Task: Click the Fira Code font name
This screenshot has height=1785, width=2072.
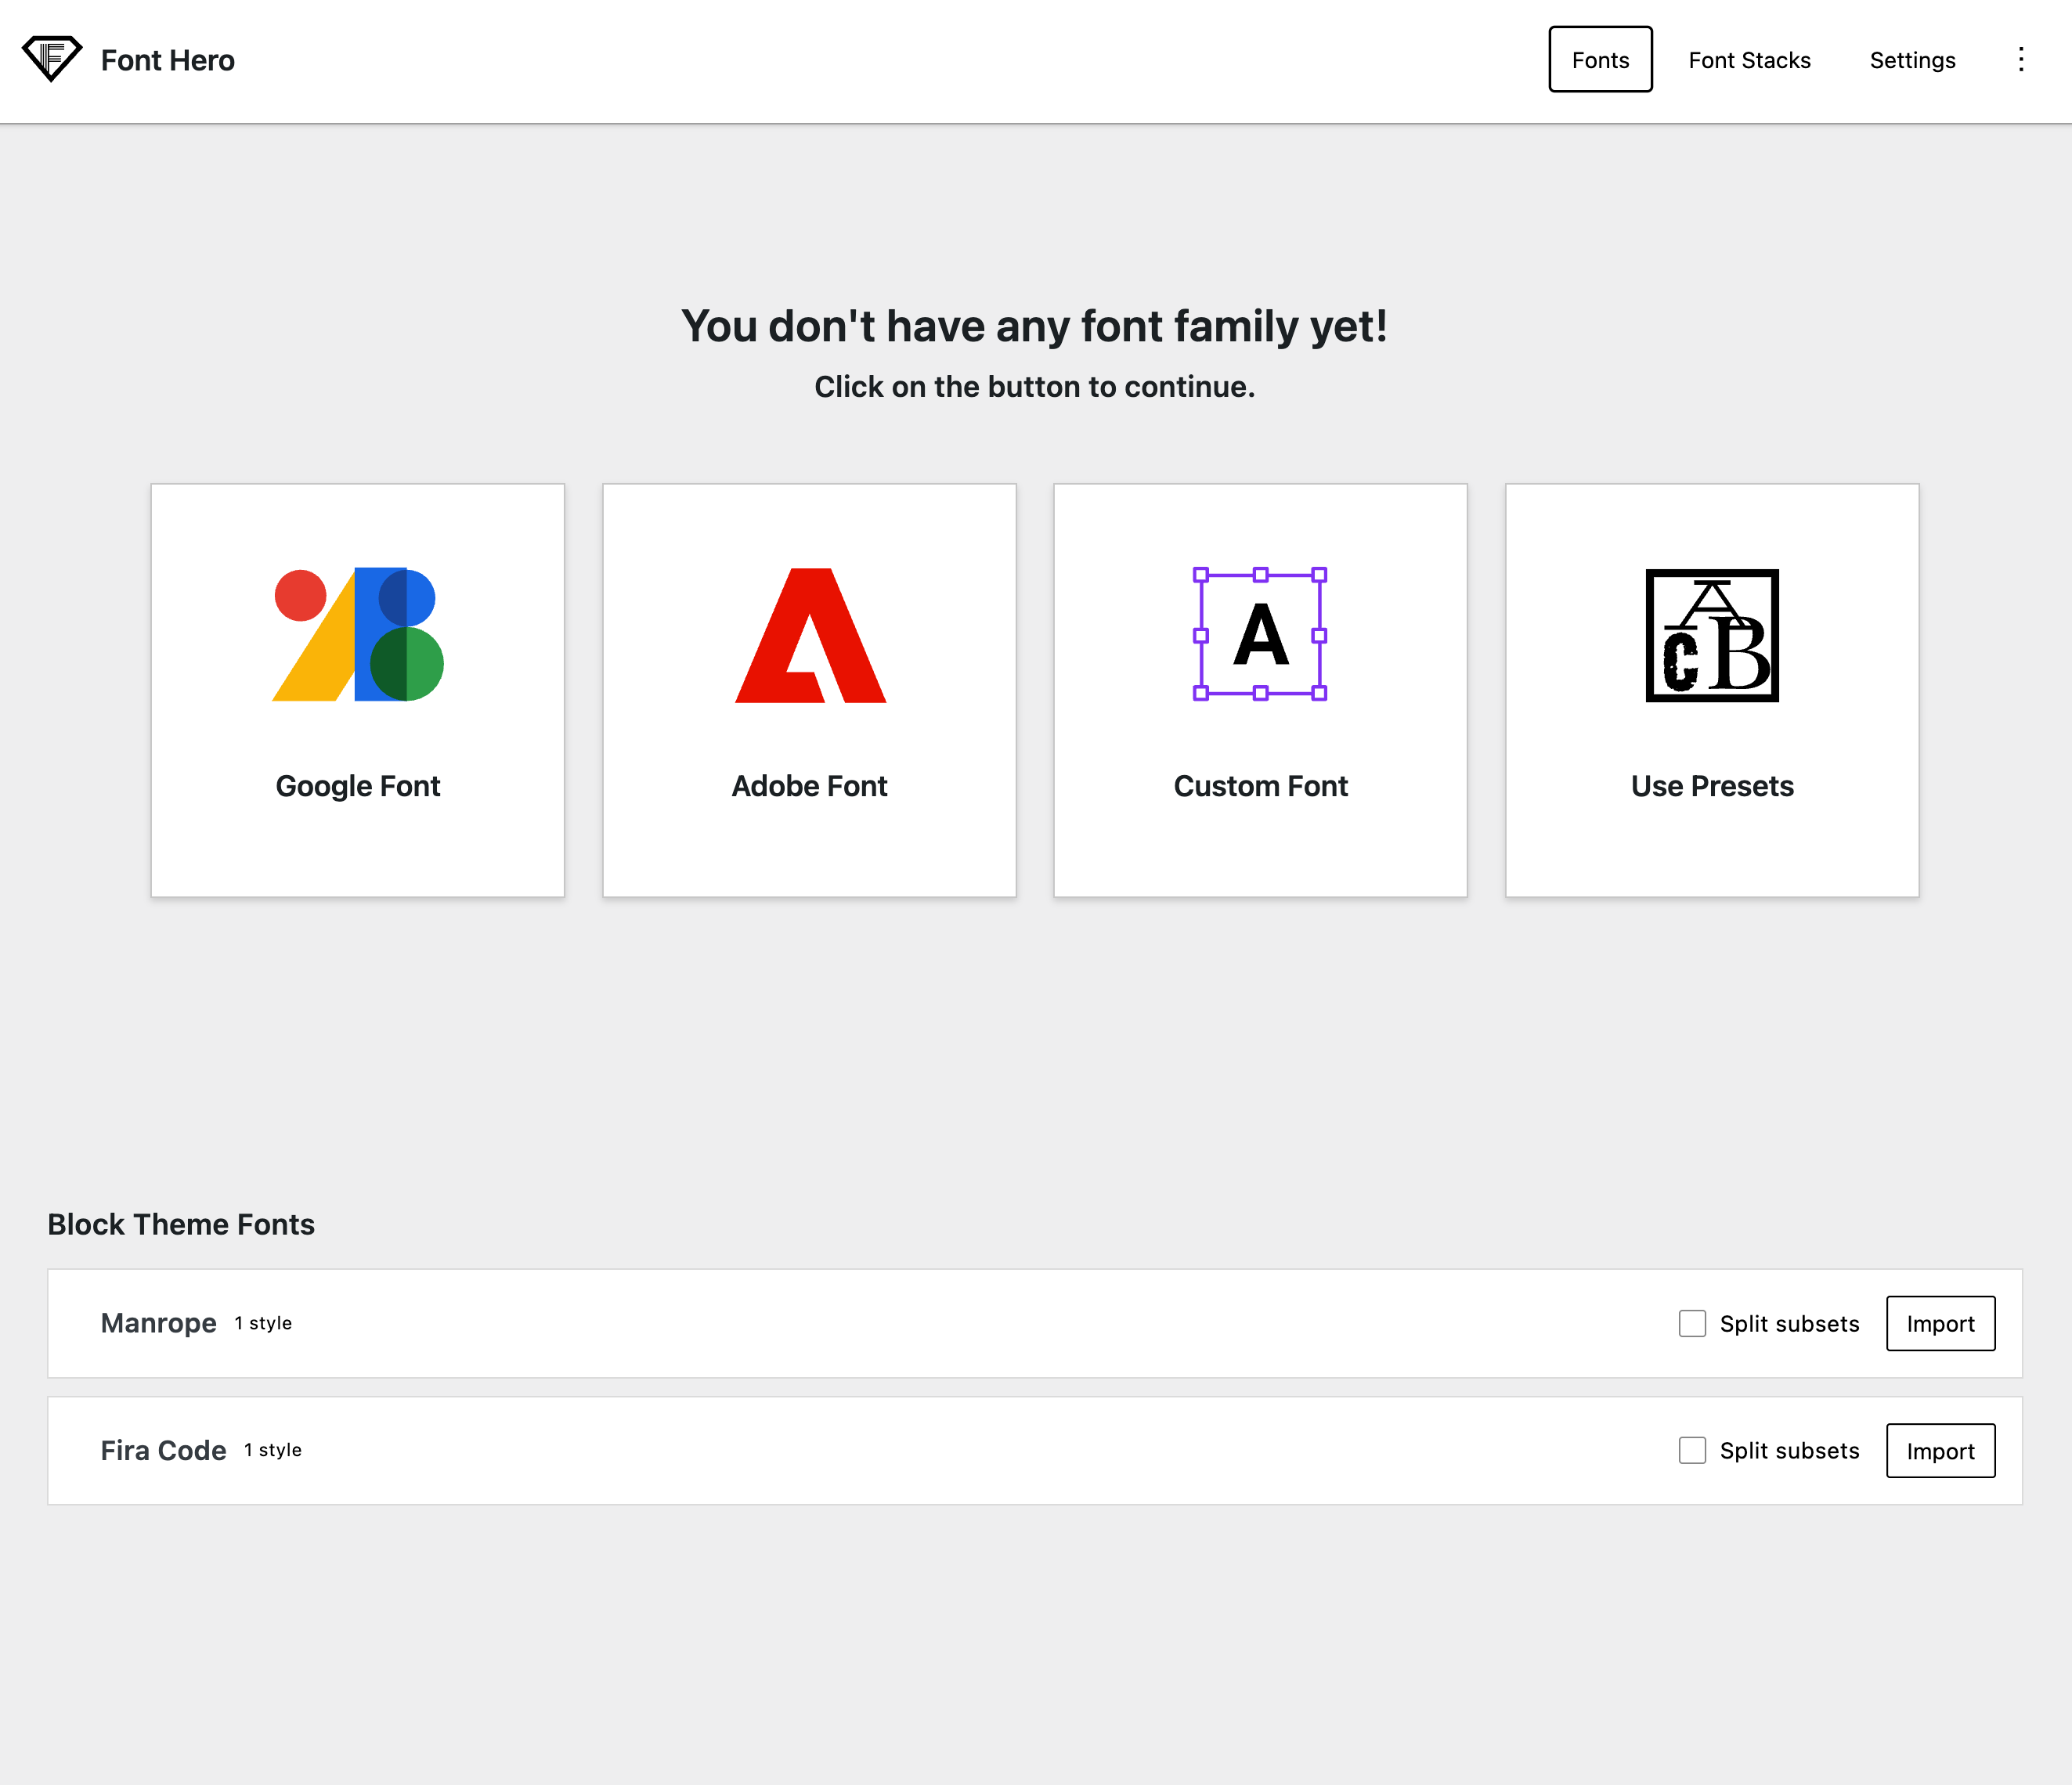Action: pos(163,1450)
